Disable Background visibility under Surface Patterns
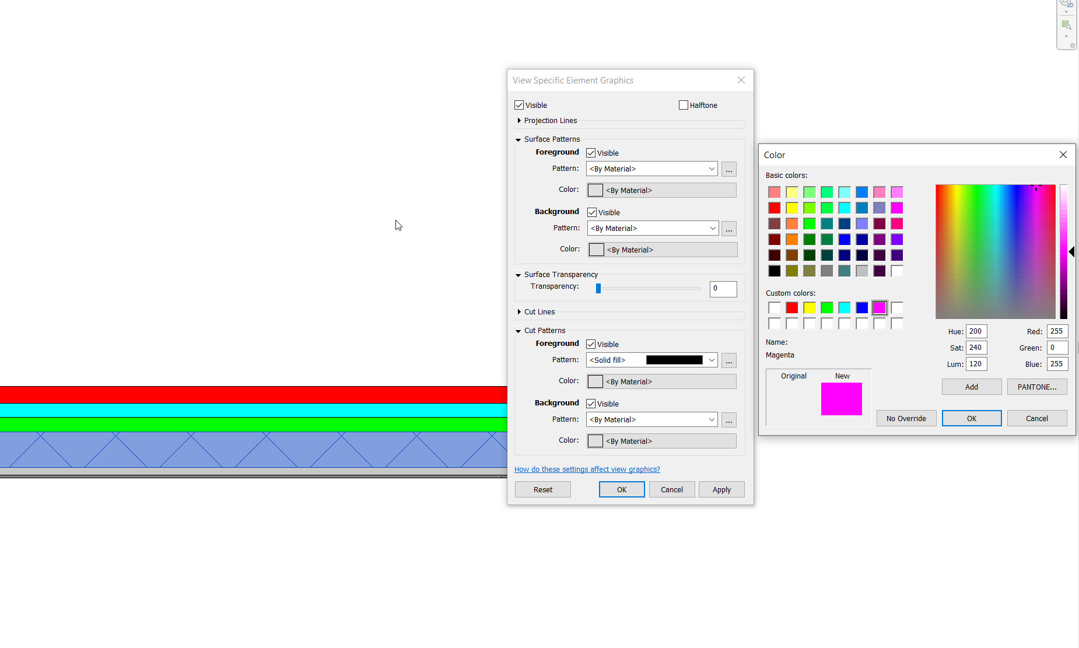This screenshot has width=1079, height=648. 591,212
